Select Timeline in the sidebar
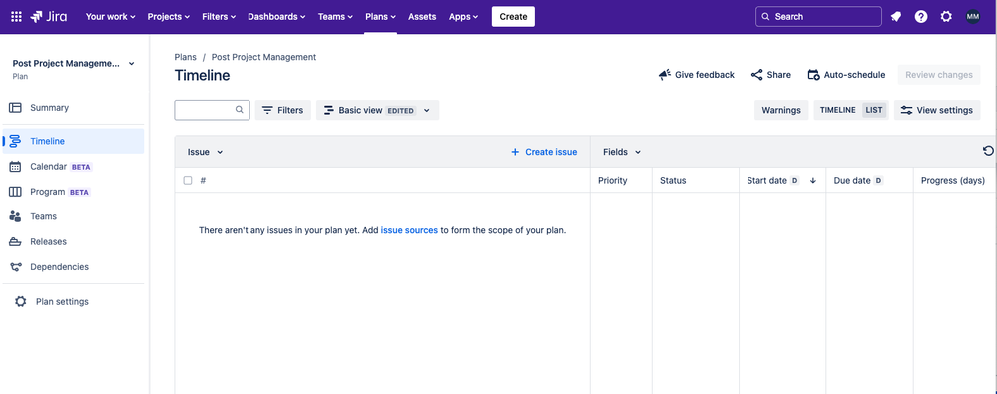The image size is (997, 394). point(73,141)
